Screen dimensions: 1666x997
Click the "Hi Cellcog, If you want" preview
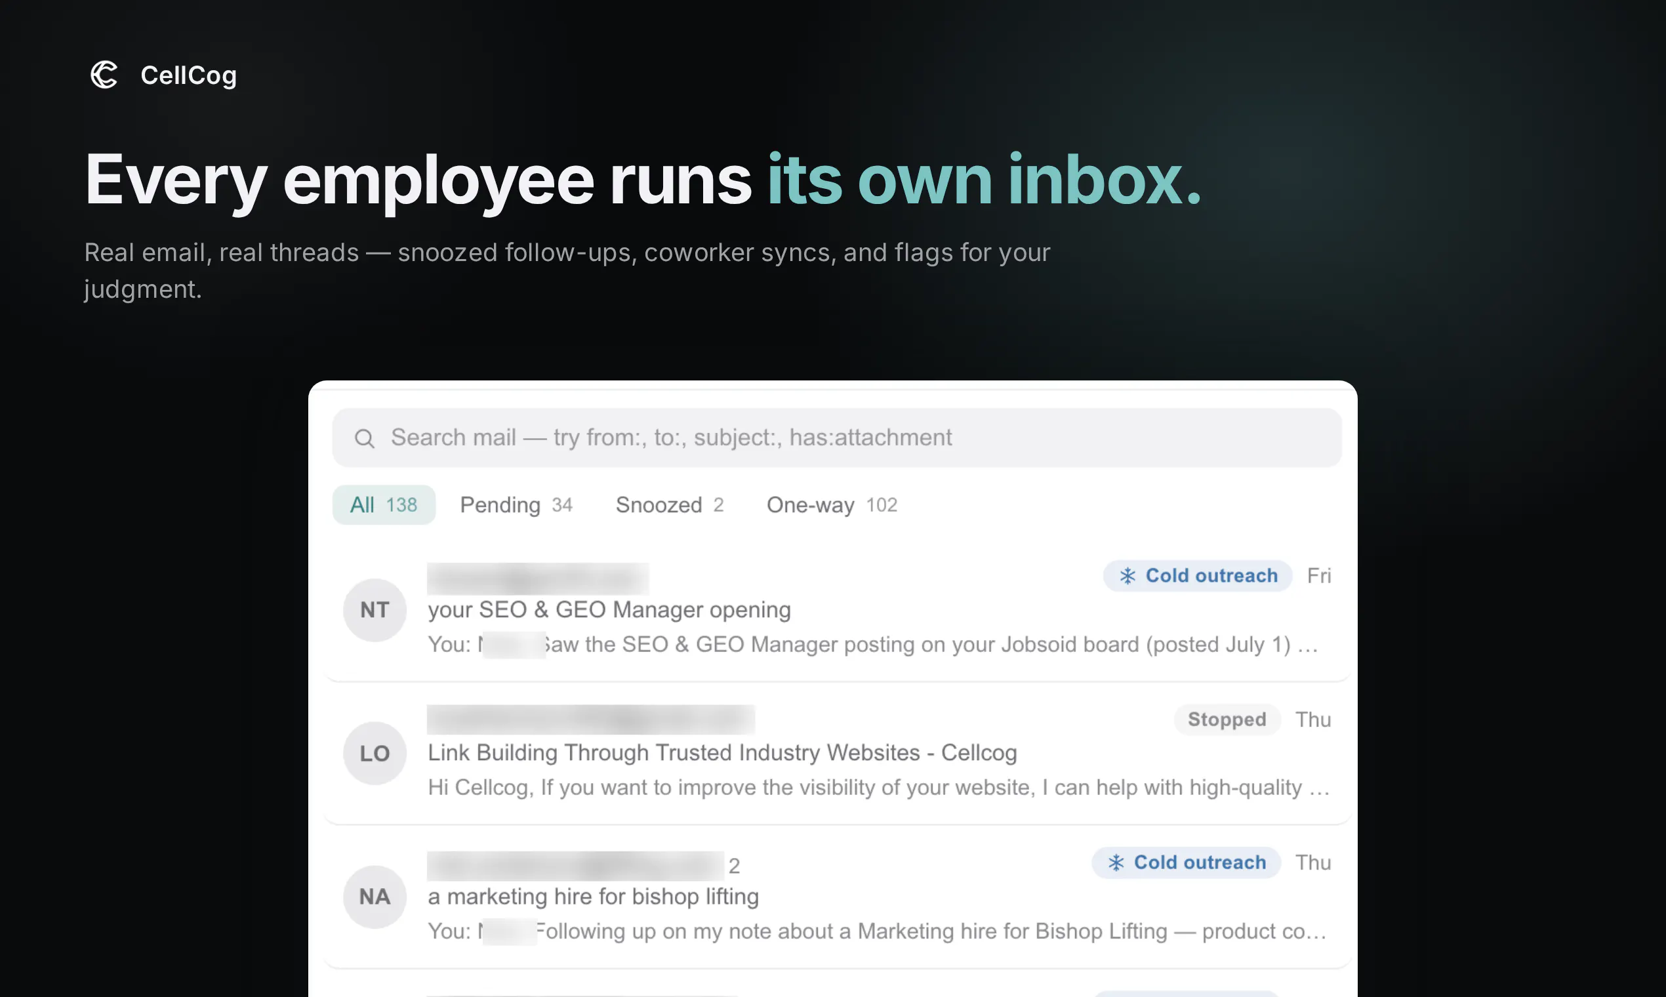pyautogui.click(x=879, y=788)
